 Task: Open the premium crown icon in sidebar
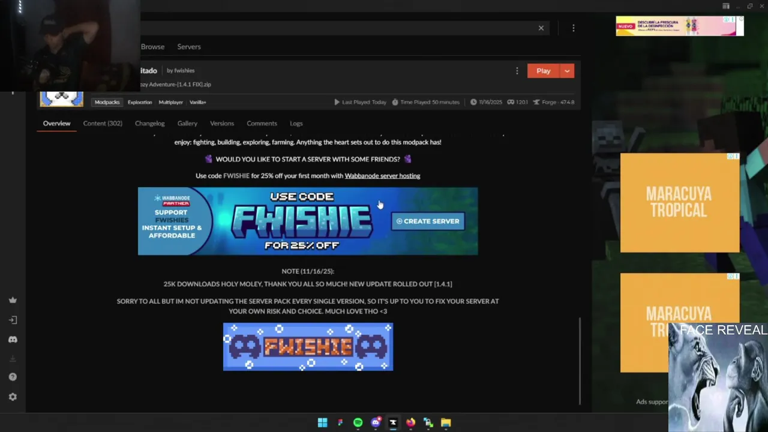coord(13,300)
